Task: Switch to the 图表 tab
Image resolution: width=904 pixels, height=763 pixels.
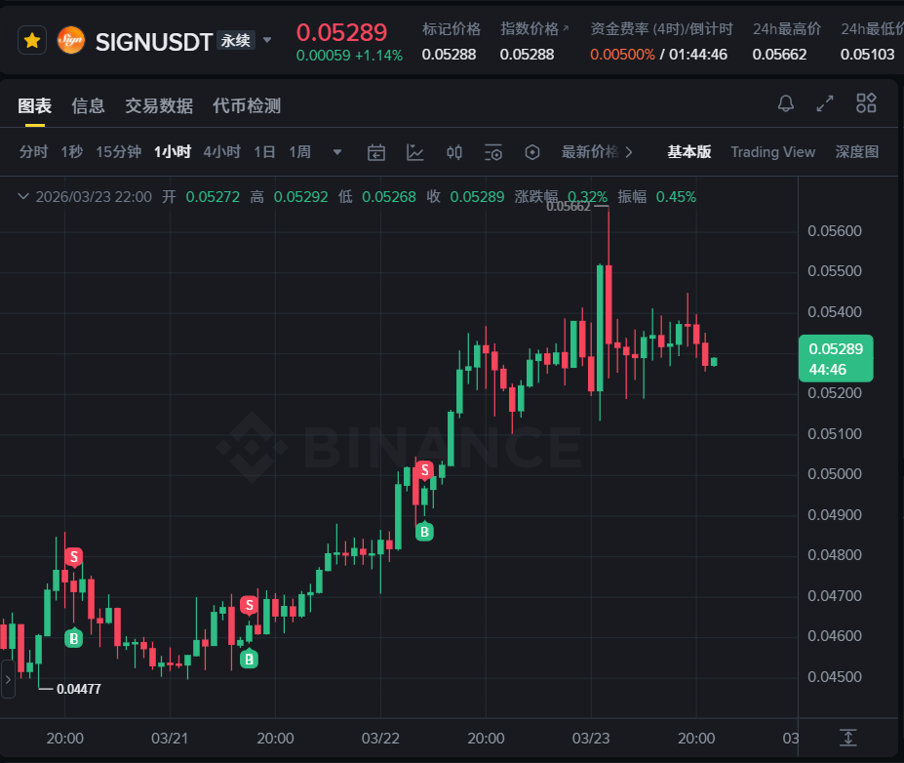Action: (x=34, y=105)
